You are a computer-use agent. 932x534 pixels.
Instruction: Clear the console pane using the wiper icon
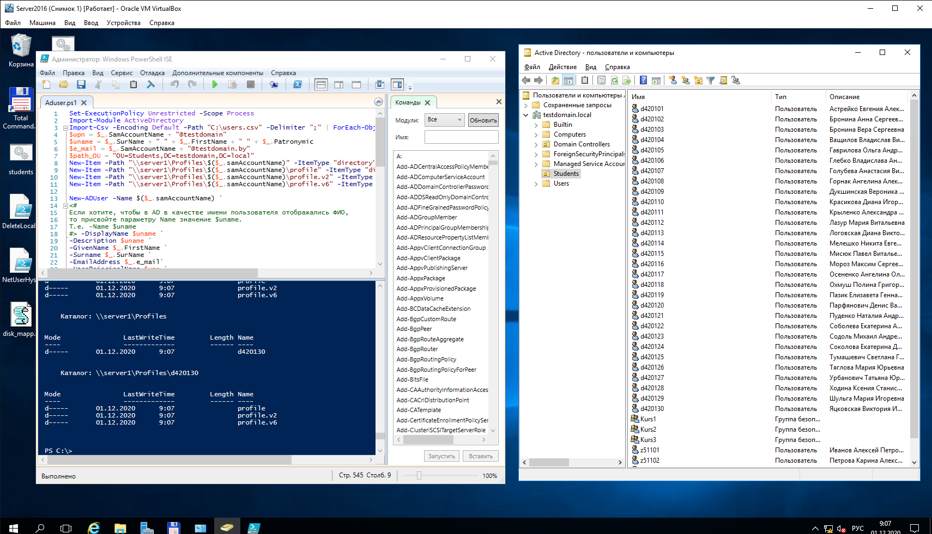151,84
